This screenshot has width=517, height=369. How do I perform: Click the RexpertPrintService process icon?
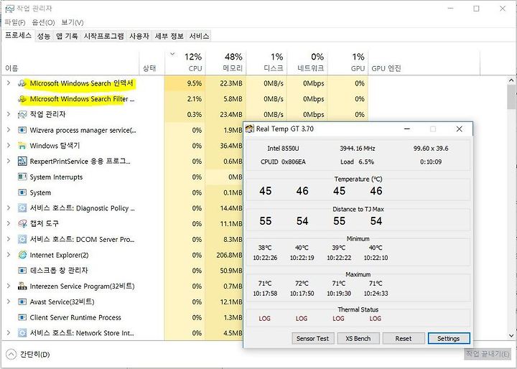[22, 162]
